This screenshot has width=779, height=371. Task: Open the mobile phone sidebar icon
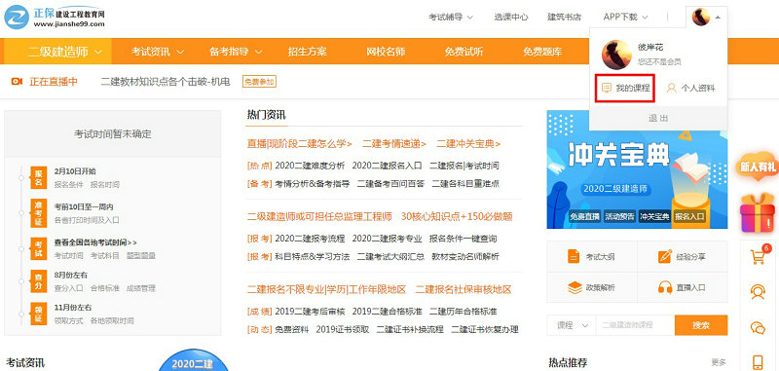click(x=758, y=361)
